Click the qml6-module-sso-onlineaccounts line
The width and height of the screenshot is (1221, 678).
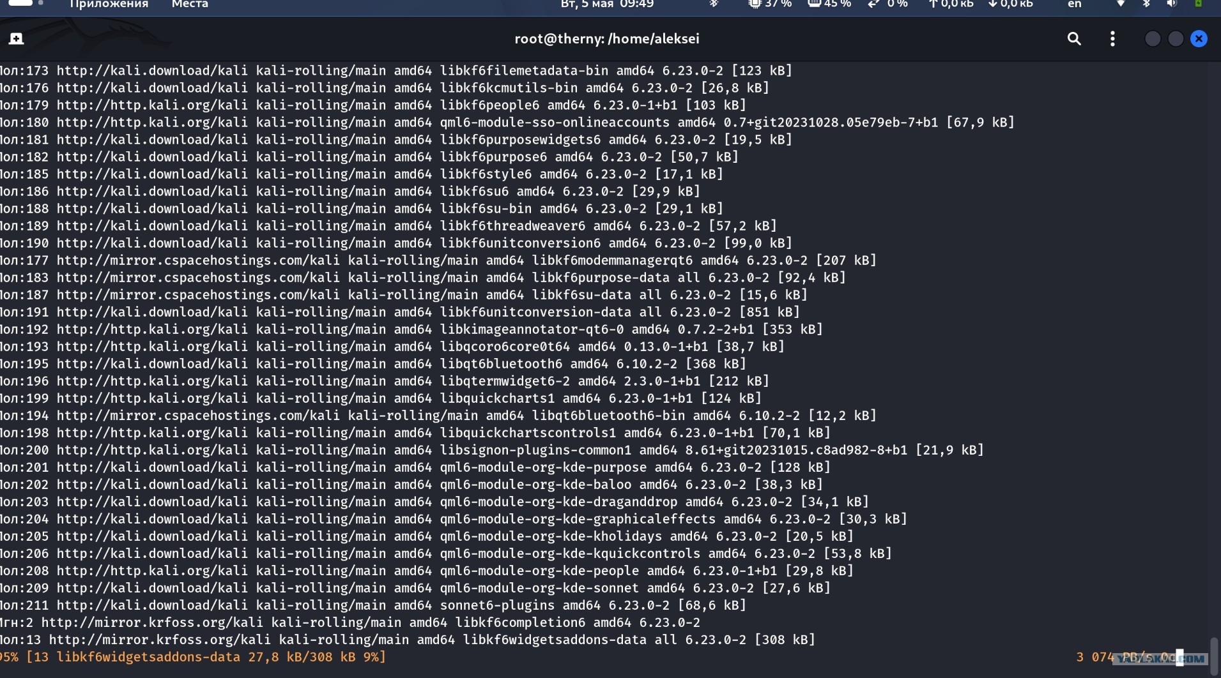point(507,122)
